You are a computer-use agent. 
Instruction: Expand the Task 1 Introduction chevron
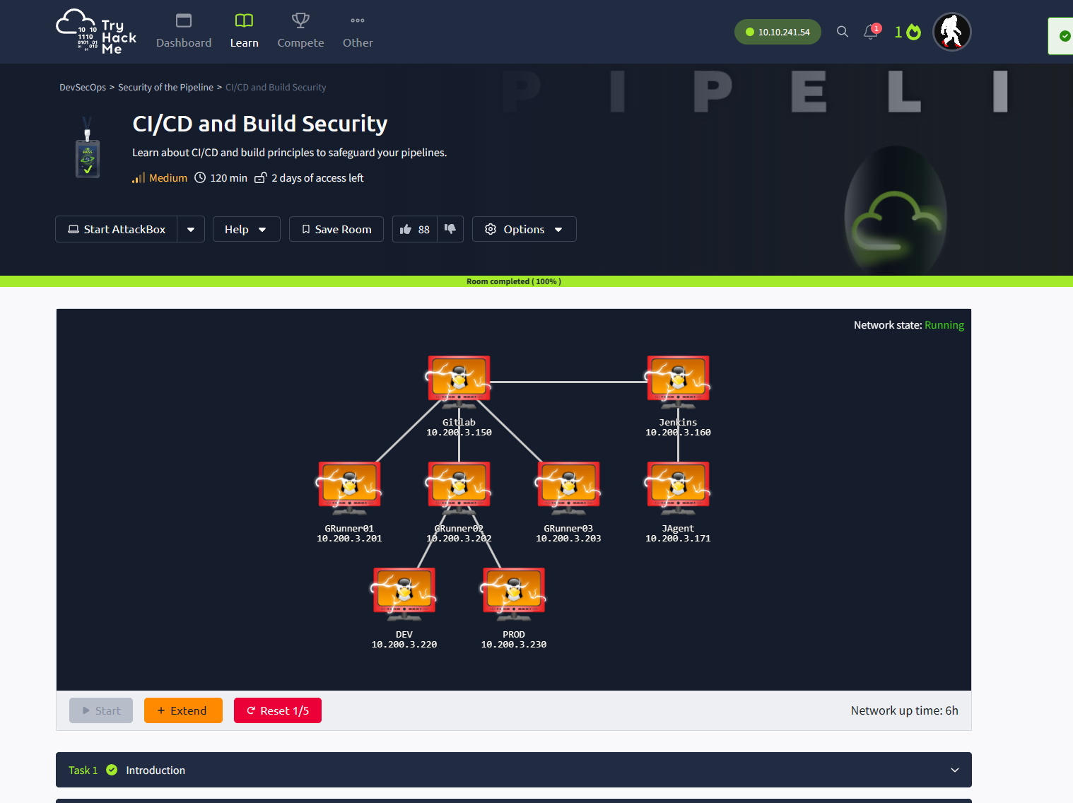[x=955, y=770]
